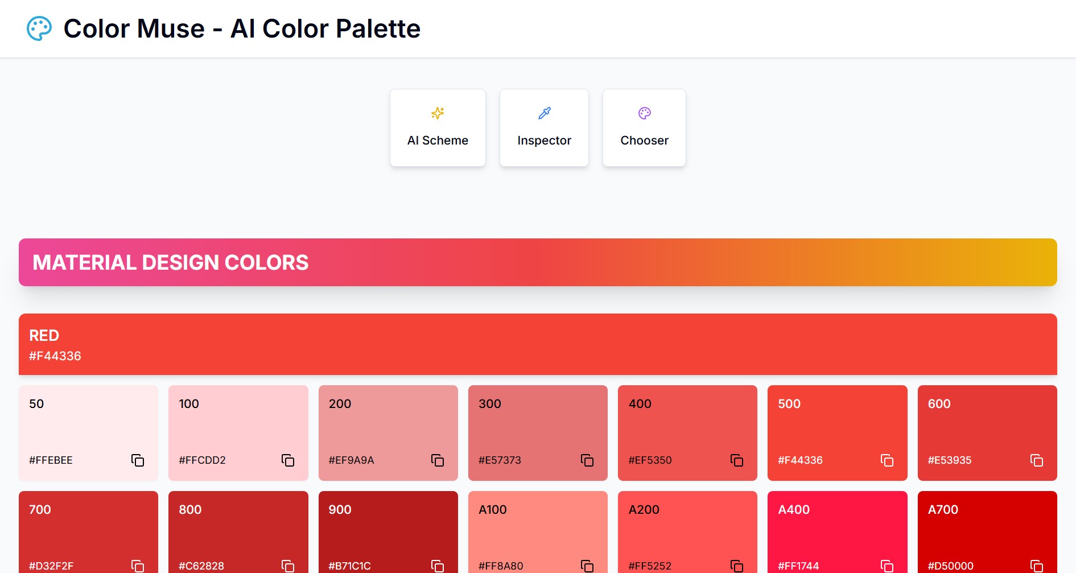Open the Chooser tool

tap(644, 128)
